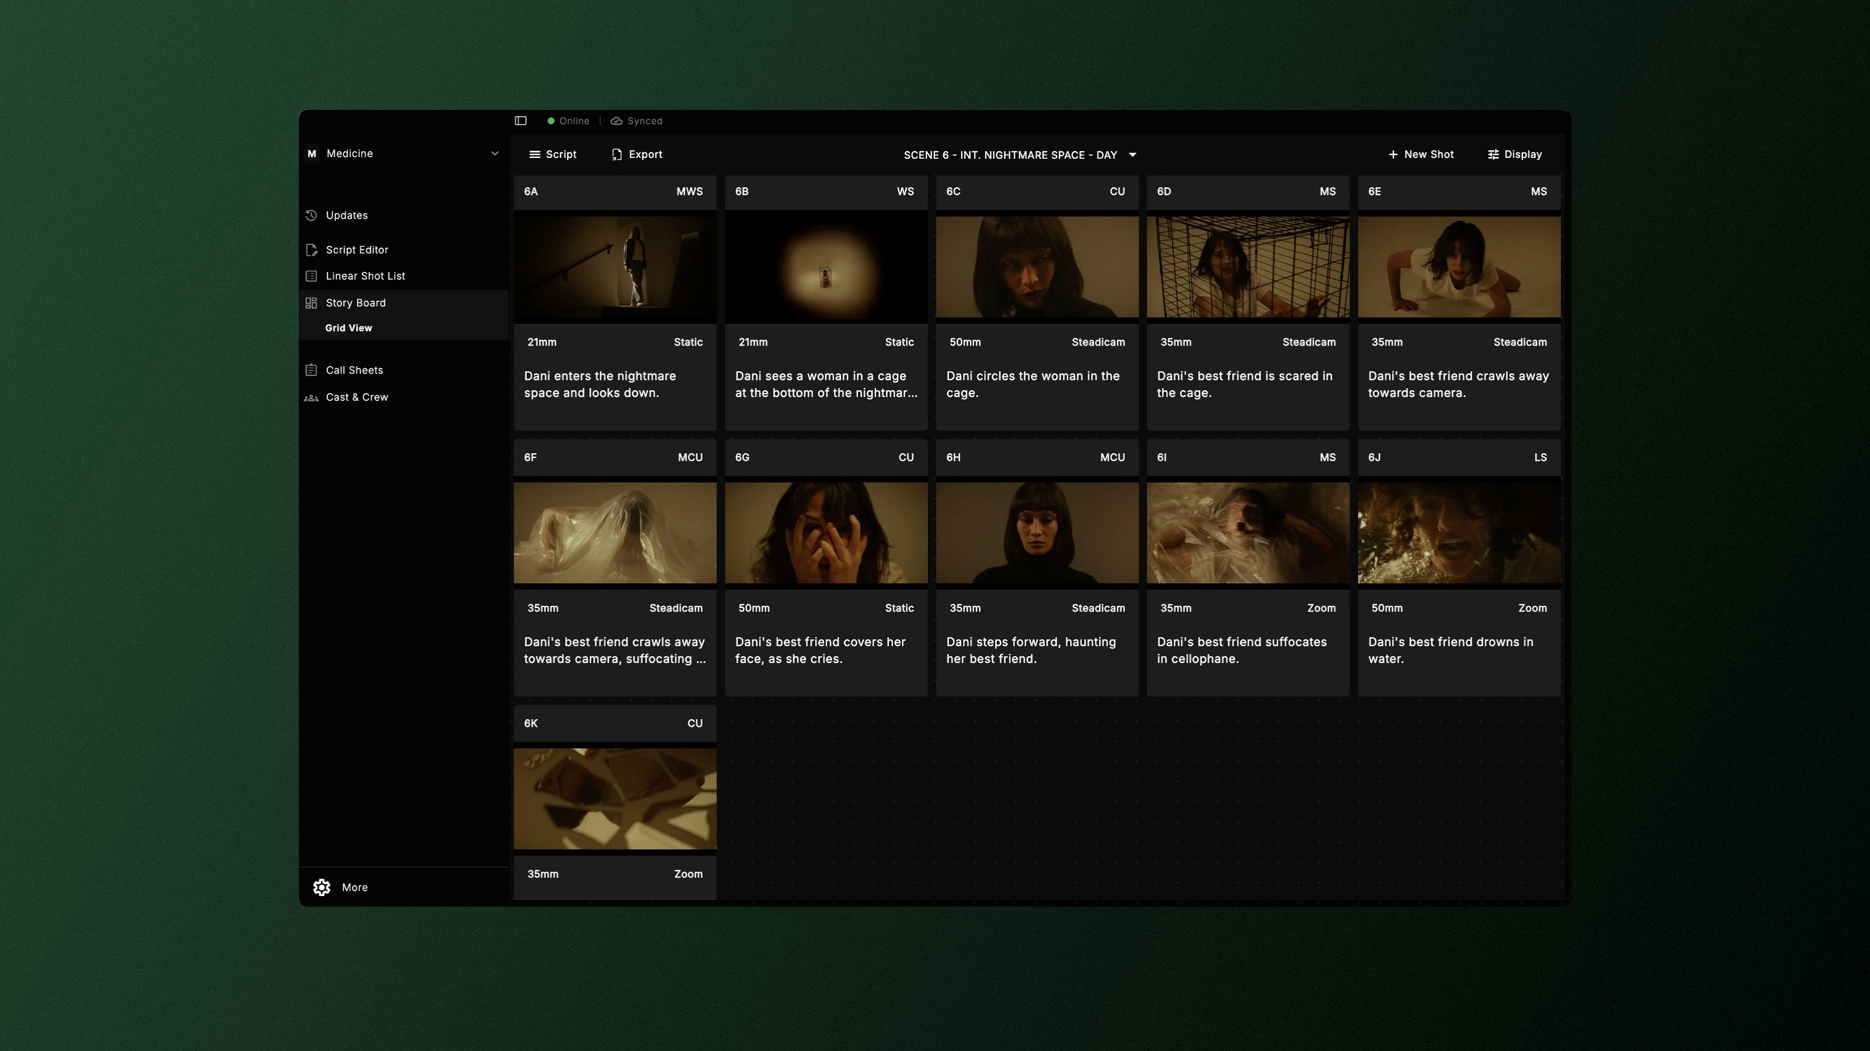Click the Cast & Crew people icon

[312, 398]
